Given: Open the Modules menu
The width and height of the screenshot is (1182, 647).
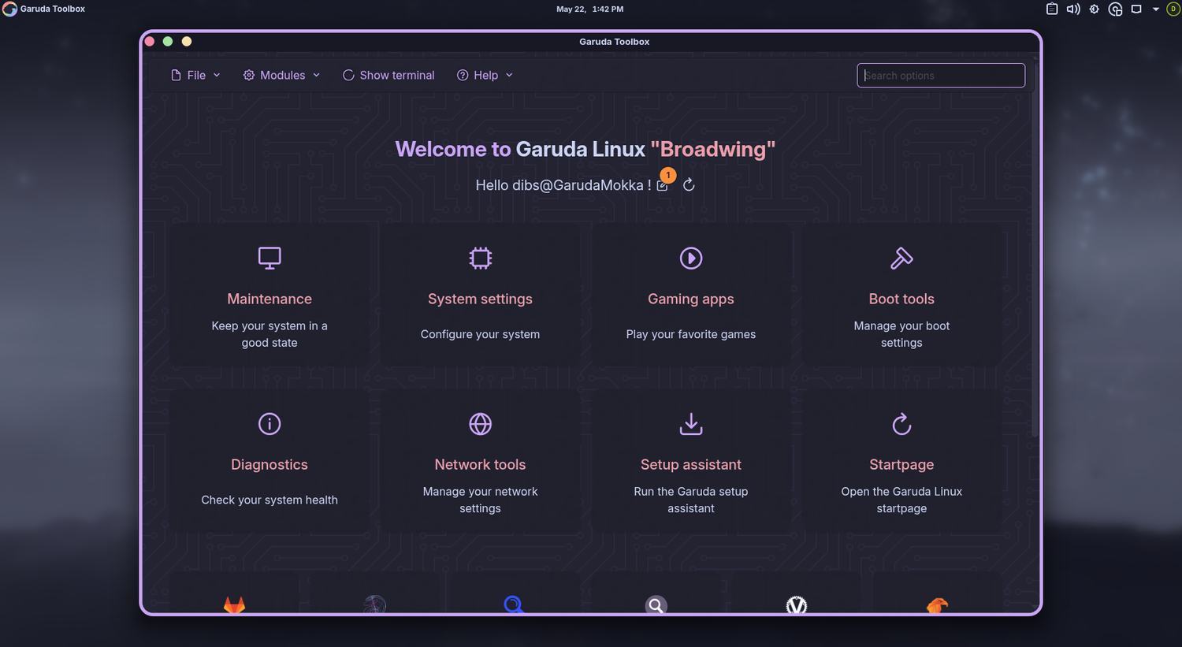Looking at the screenshot, I should click(x=282, y=75).
